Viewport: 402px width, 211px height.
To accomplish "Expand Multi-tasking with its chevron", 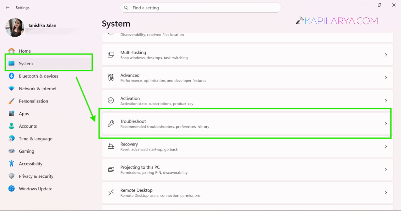I will tap(386, 55).
